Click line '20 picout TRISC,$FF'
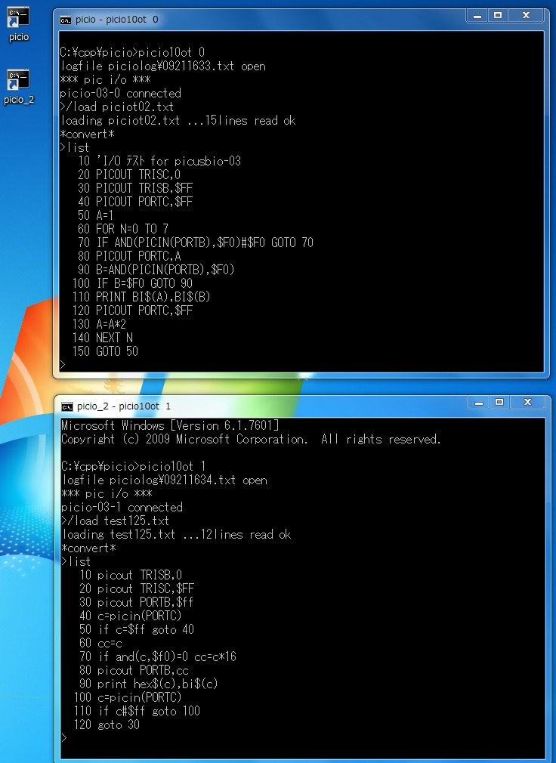This screenshot has height=763, width=556. point(137,588)
